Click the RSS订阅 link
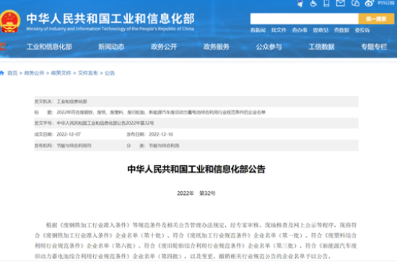Screen dimensions: 397x262 (x=386, y=3)
